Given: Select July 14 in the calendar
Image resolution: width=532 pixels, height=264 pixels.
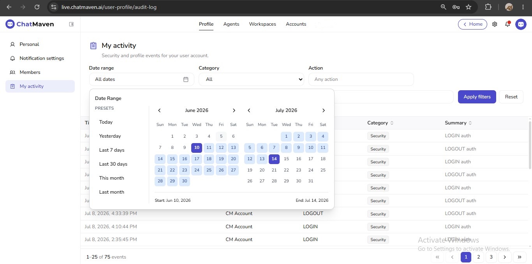Looking at the screenshot, I should (x=274, y=159).
